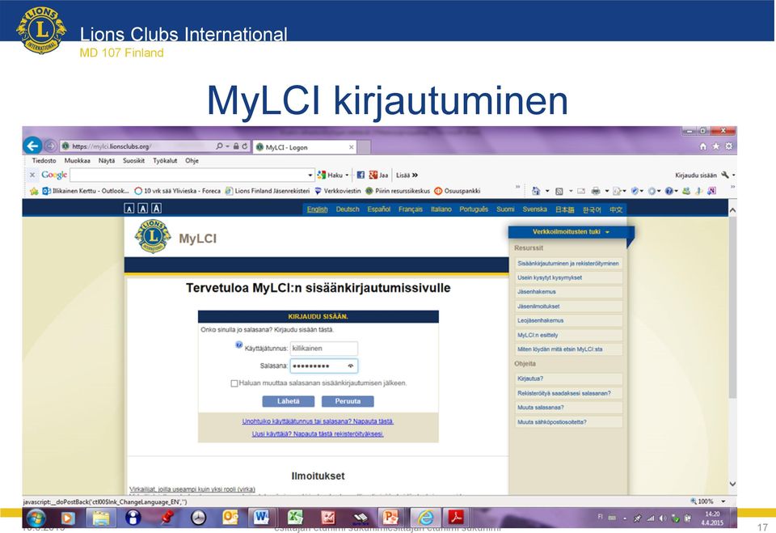The width and height of the screenshot is (776, 533).
Task: Open MyLCI:n esittely resource link
Action: click(x=568, y=336)
